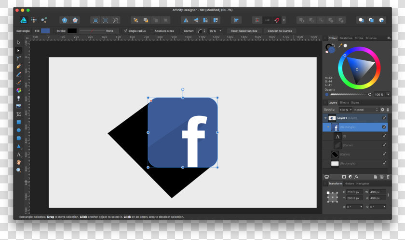The image size is (405, 240).
Task: Click the delete layer trash icon
Action: click(x=388, y=177)
